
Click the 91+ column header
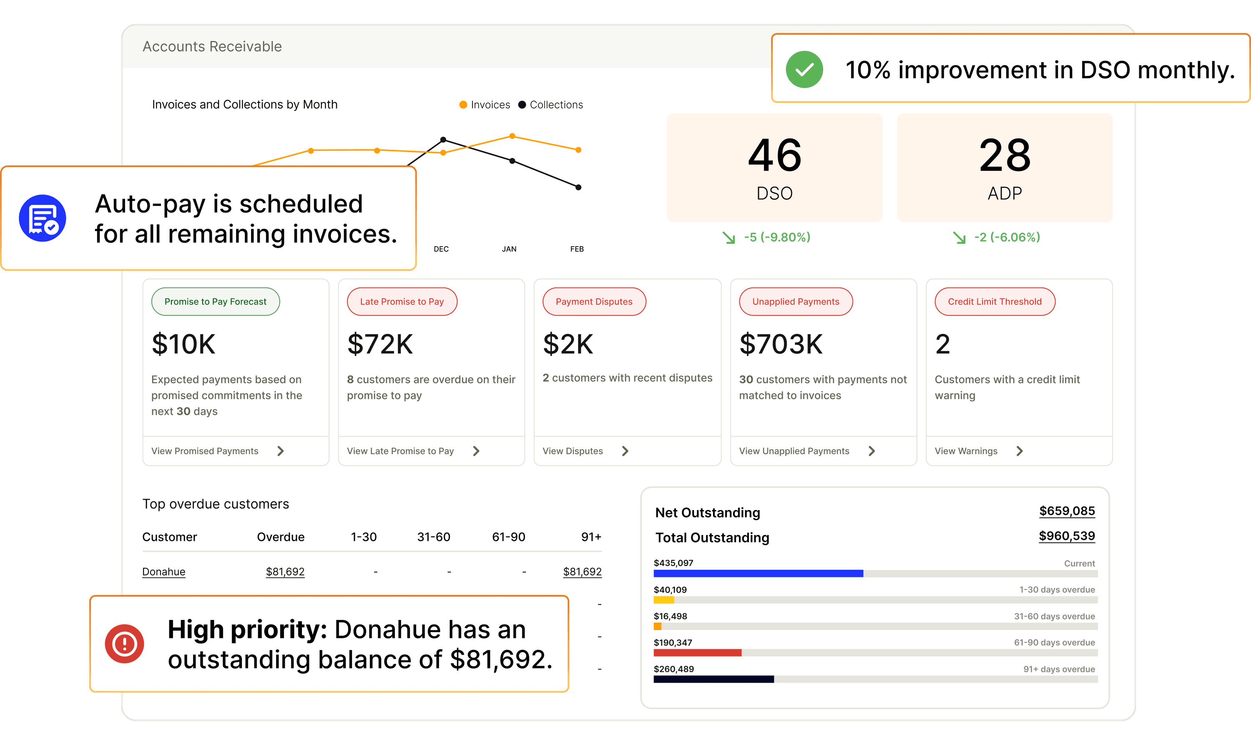[x=591, y=537]
